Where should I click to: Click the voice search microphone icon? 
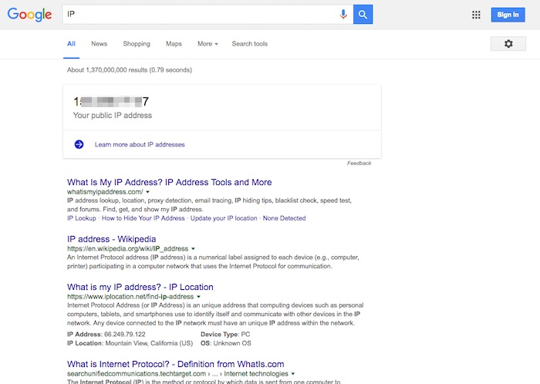pyautogui.click(x=343, y=14)
